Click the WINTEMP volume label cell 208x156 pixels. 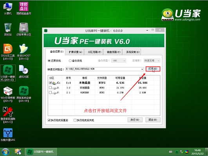pos(85,93)
